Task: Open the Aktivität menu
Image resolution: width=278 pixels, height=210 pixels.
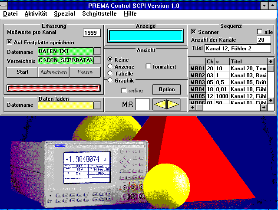Action: coord(36,13)
